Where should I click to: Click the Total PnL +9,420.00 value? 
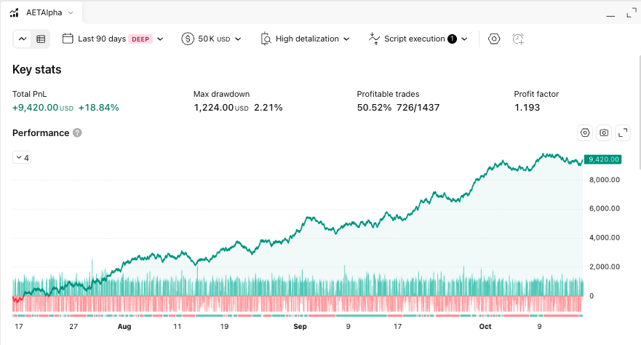43,108
